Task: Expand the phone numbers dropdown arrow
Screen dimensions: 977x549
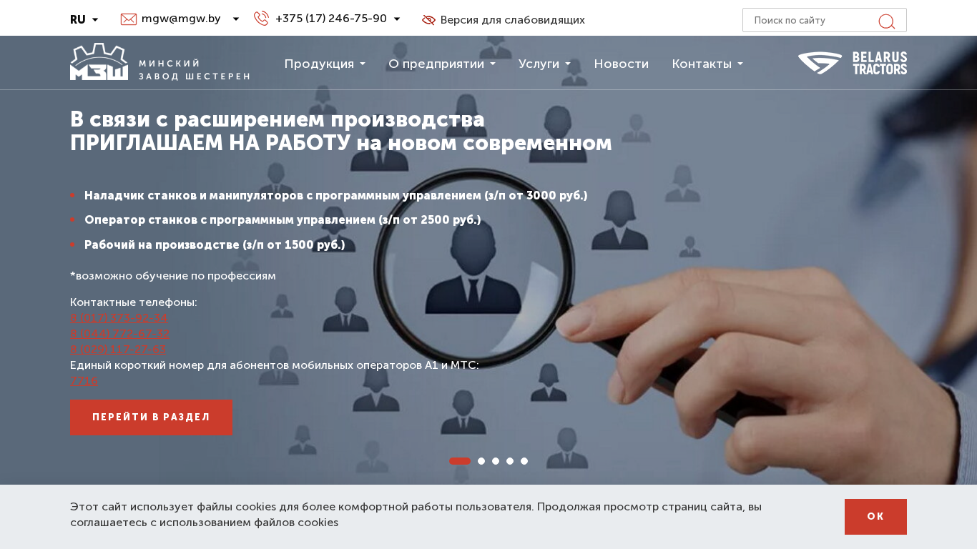Action: tap(397, 19)
